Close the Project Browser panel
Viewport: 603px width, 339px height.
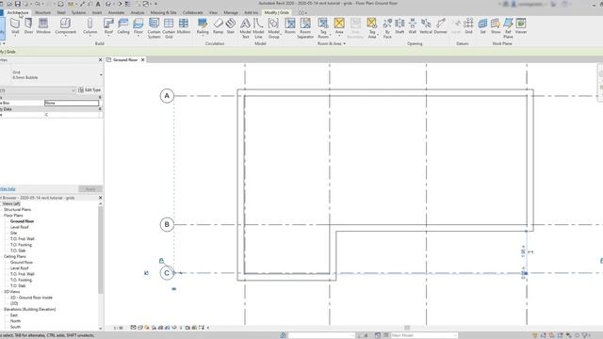[x=101, y=198]
